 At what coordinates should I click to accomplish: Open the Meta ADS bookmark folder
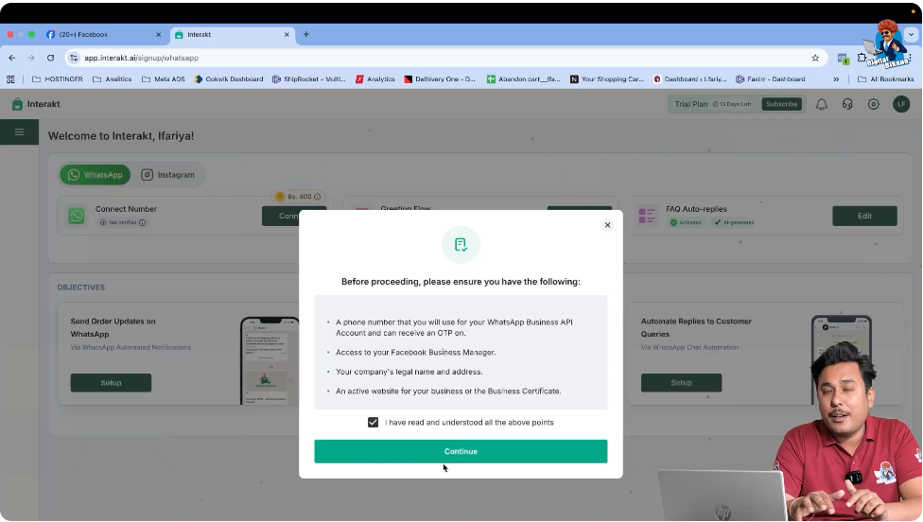click(164, 78)
